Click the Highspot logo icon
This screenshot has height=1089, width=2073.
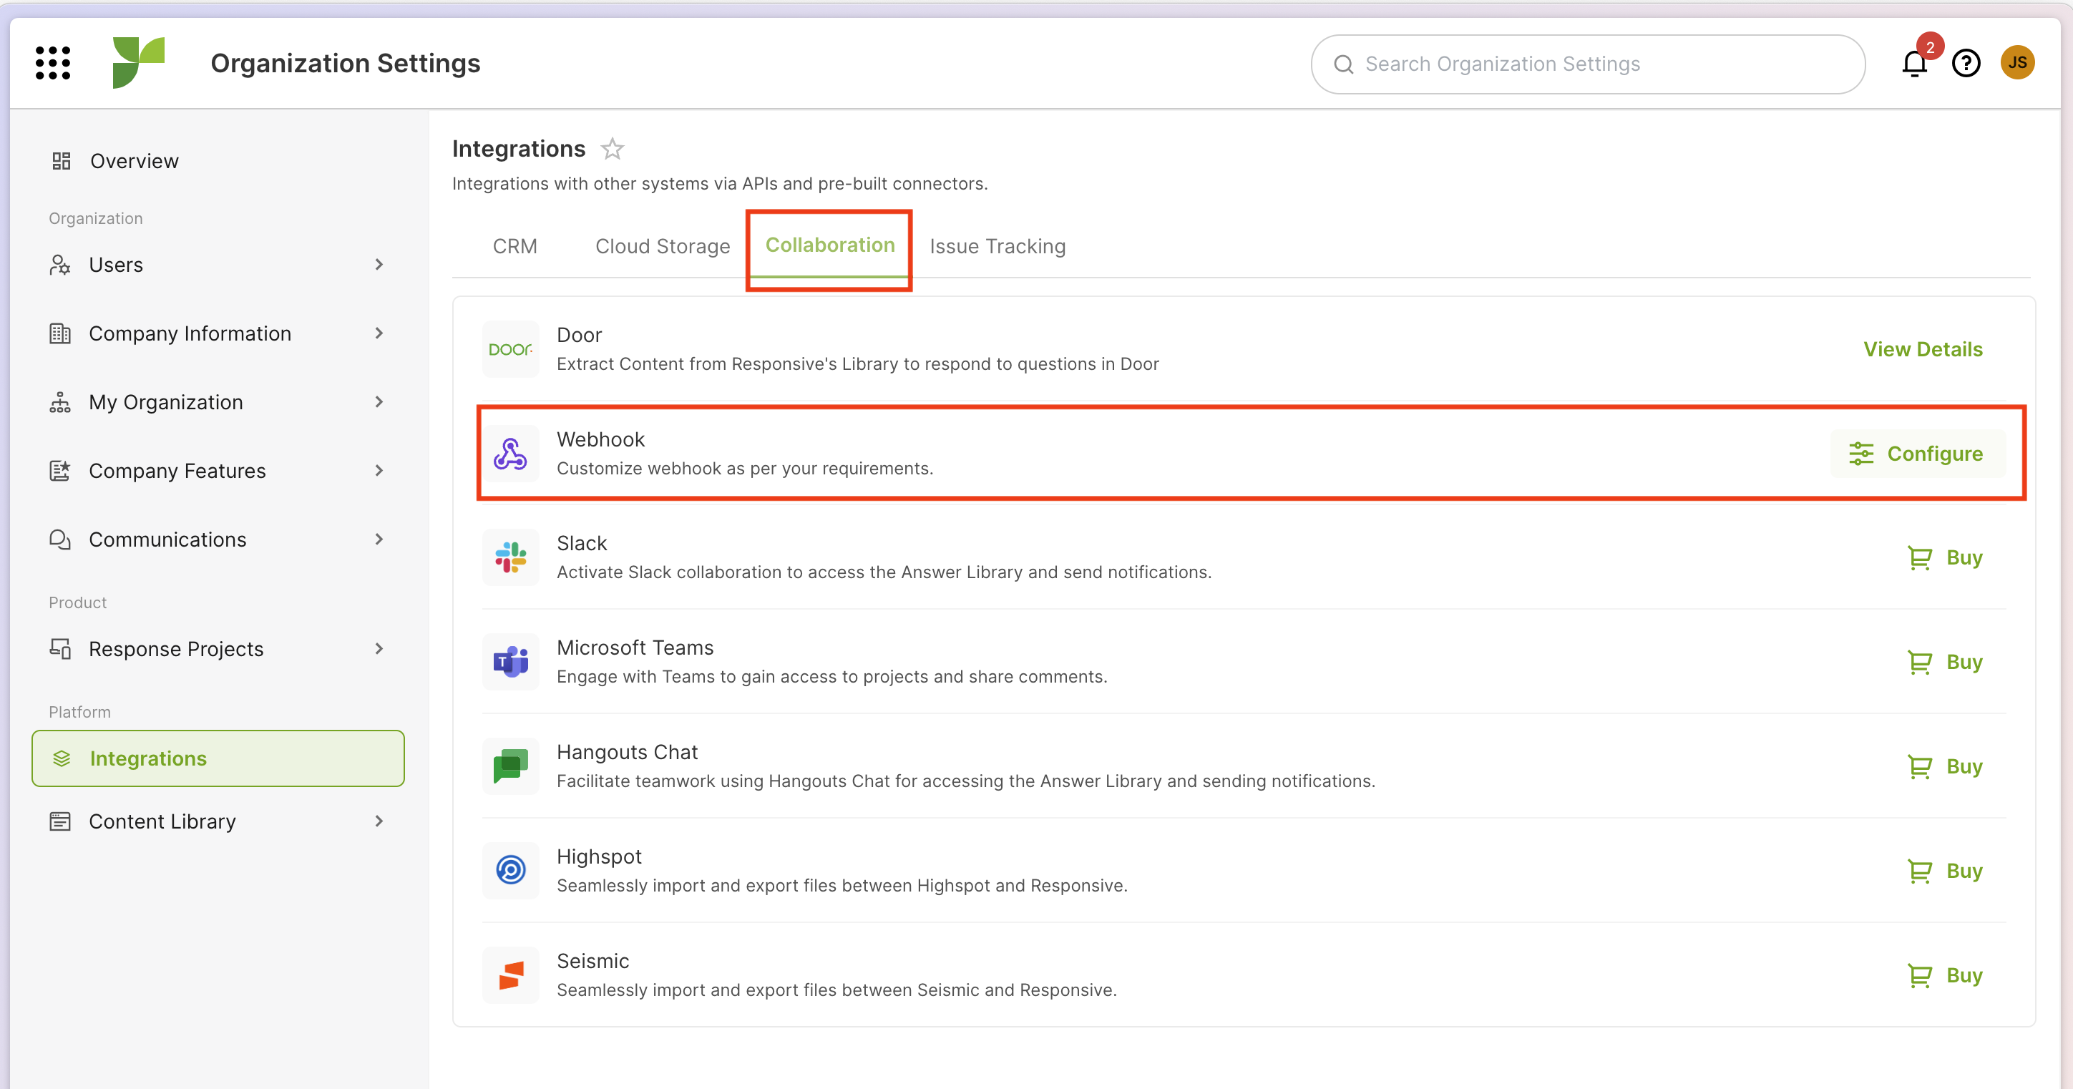(x=510, y=870)
